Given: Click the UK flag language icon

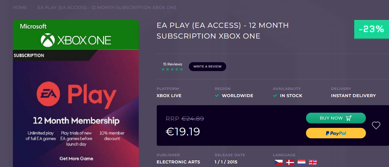Looking at the screenshot, I should tap(313, 162).
